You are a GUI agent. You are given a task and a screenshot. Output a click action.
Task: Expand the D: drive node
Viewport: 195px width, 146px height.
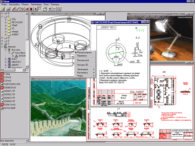2,38
